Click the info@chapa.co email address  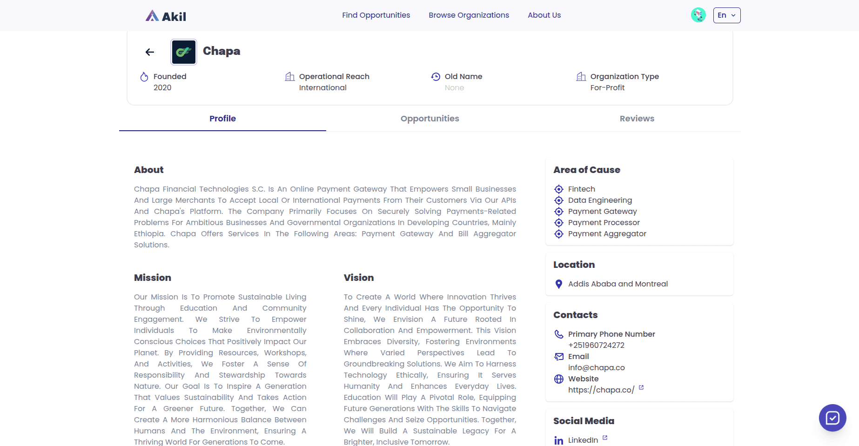point(597,367)
